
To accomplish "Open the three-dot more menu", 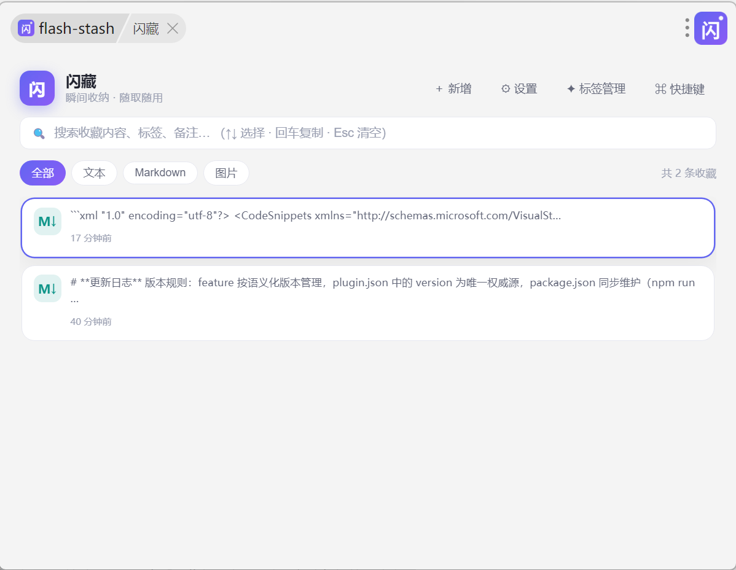I will coord(687,28).
